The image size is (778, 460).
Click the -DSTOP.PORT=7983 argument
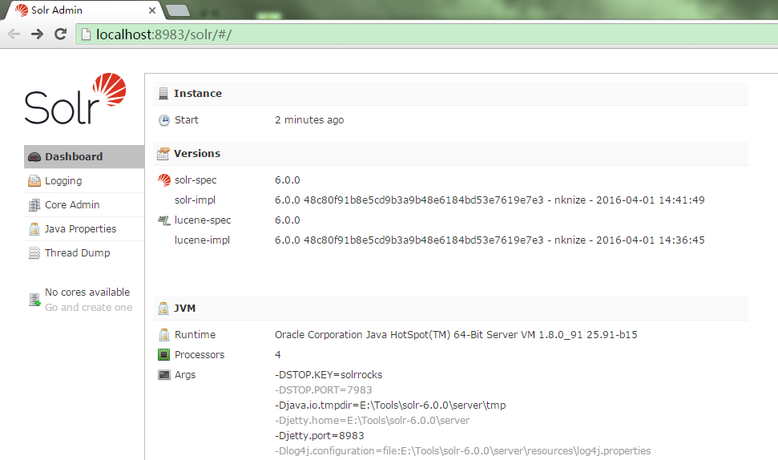coord(324,390)
